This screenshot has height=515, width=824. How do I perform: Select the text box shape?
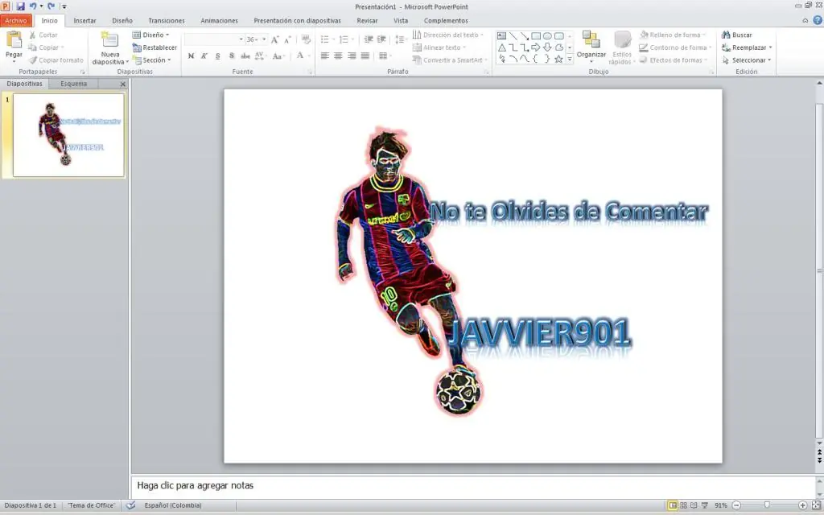[x=502, y=35]
